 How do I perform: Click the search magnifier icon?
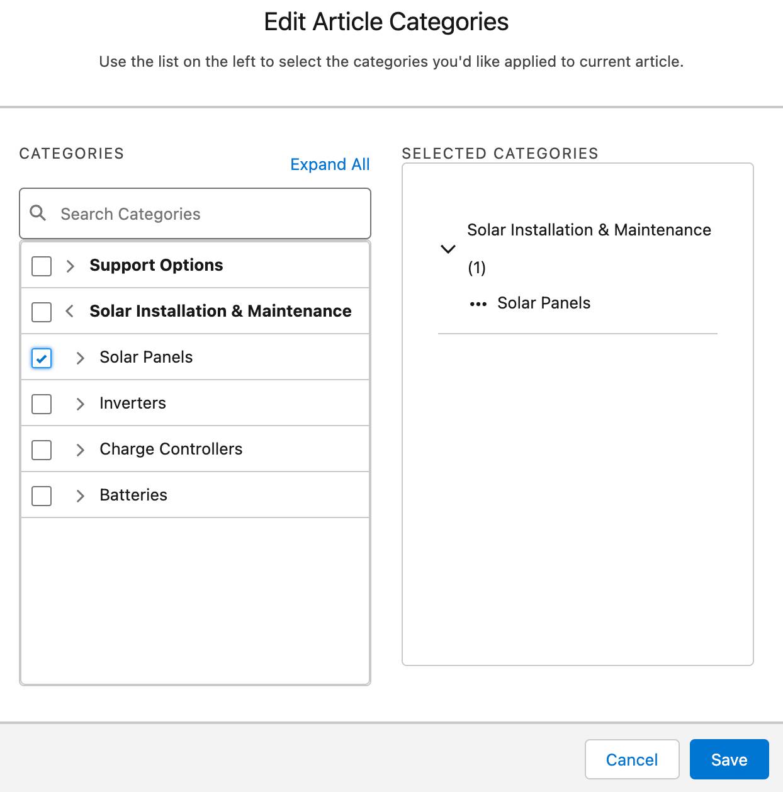[38, 213]
